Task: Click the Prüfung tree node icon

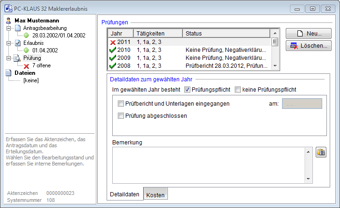Action: pos(17,58)
